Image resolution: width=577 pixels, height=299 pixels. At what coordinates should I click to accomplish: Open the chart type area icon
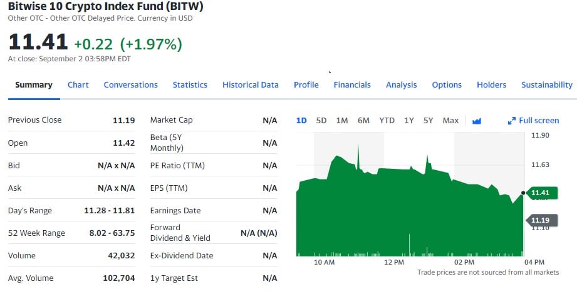[477, 121]
